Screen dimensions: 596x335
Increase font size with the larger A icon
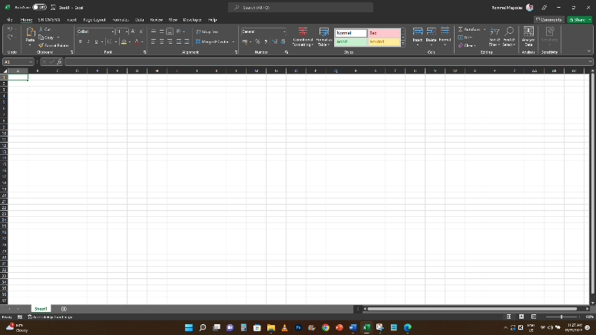click(x=133, y=32)
